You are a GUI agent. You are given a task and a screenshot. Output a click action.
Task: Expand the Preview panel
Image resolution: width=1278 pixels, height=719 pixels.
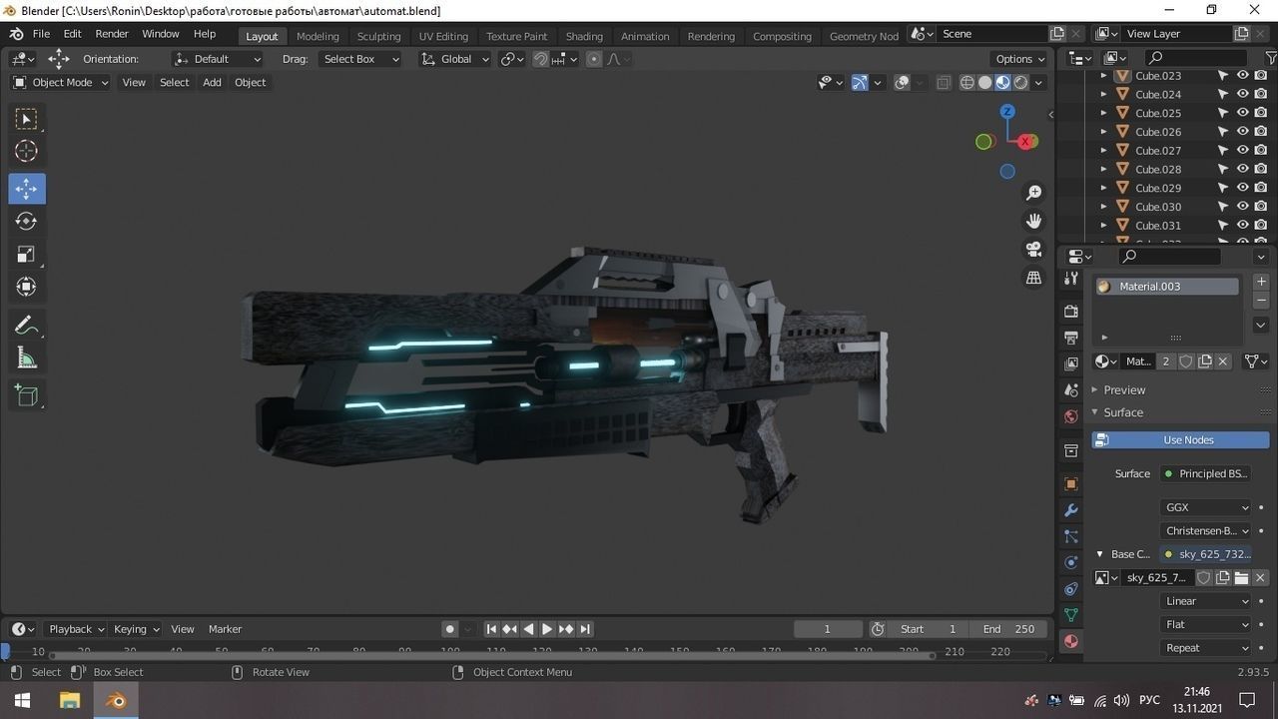tap(1124, 389)
